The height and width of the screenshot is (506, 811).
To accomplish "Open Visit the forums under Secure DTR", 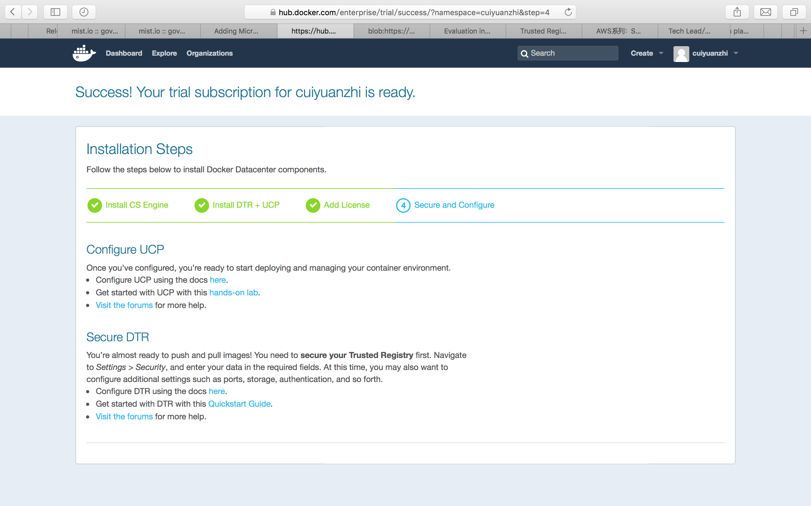I will pos(124,417).
